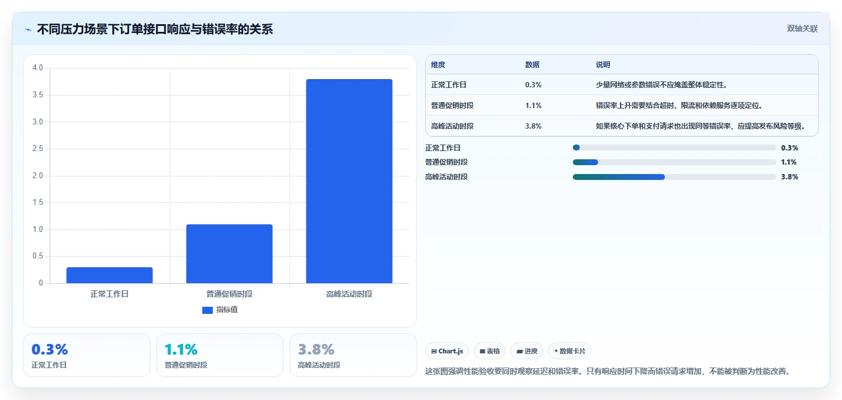Click 高峰活动时段 label left of progress bar
Image resolution: width=842 pixels, height=400 pixels.
pos(446,177)
